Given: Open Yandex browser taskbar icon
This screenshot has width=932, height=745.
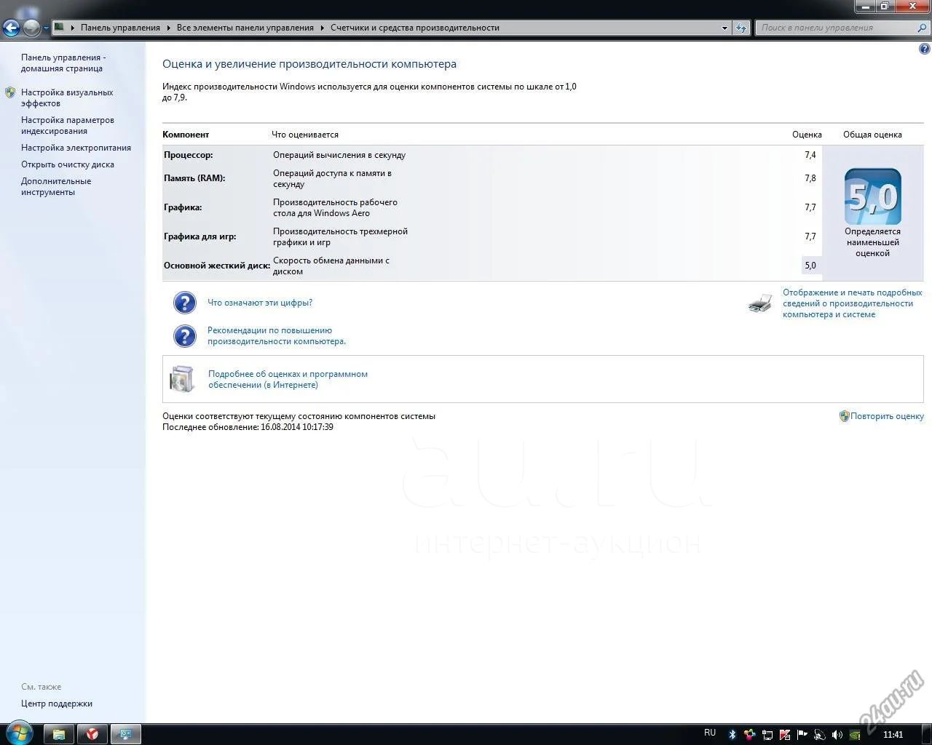Looking at the screenshot, I should click(x=92, y=734).
